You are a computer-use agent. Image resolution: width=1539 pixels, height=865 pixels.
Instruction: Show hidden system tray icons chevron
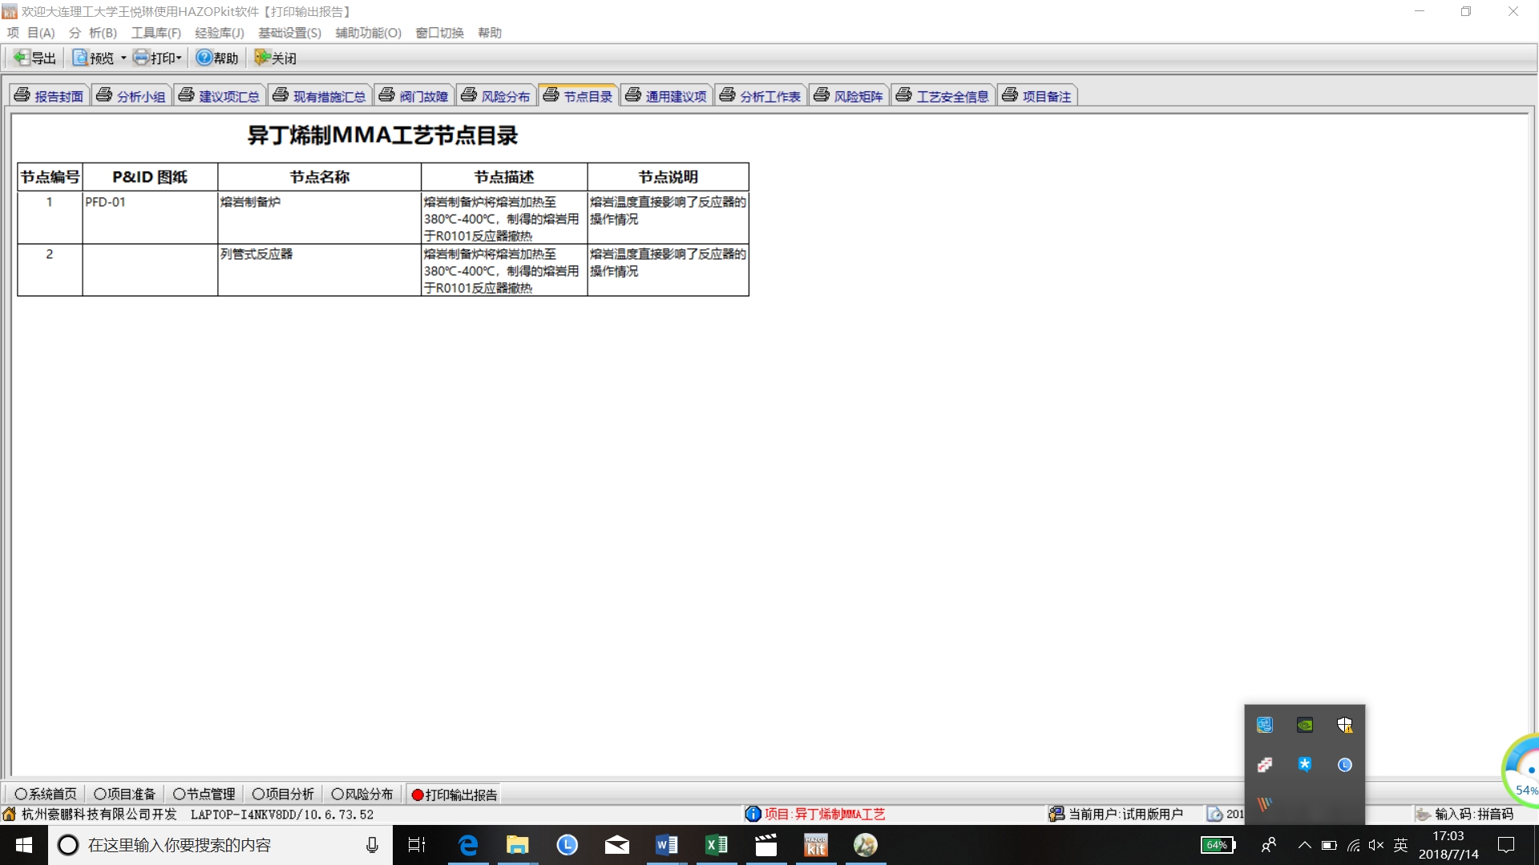[x=1304, y=845]
